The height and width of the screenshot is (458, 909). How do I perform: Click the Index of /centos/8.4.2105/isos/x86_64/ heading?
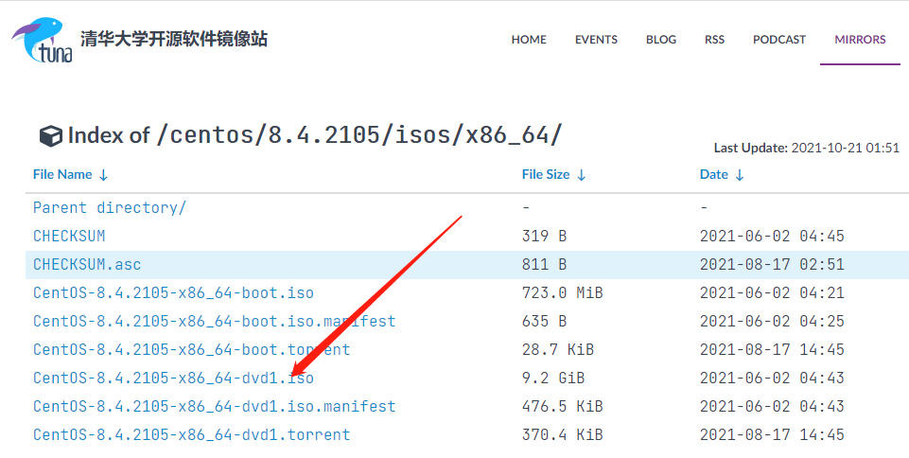click(315, 135)
